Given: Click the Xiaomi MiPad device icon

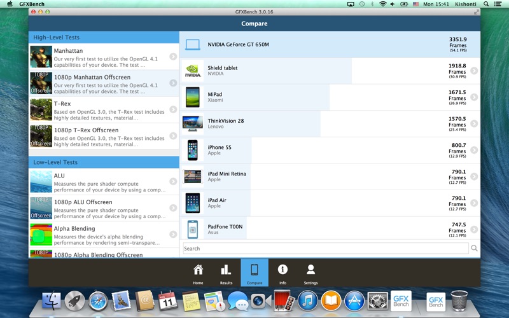Looking at the screenshot, I should point(193,97).
